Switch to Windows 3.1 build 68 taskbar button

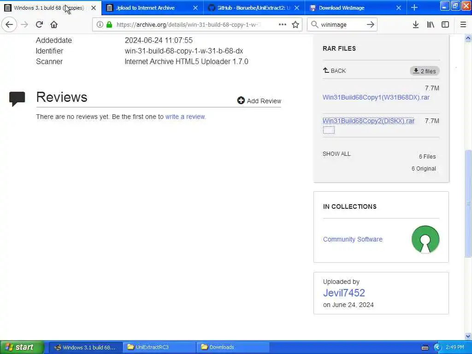85,347
